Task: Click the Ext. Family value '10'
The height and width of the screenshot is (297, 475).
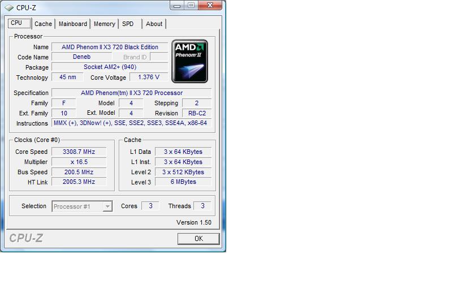Action: [x=63, y=113]
